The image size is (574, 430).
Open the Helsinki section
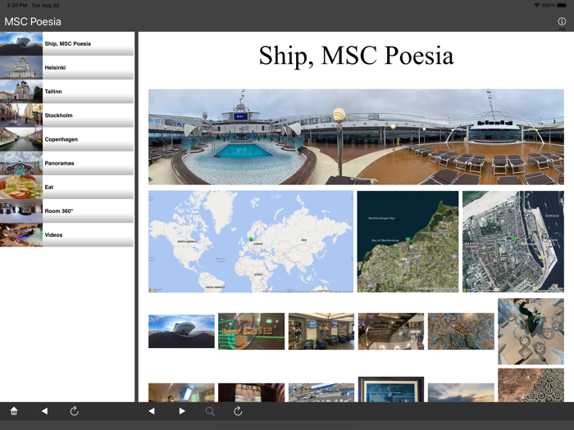(66, 68)
